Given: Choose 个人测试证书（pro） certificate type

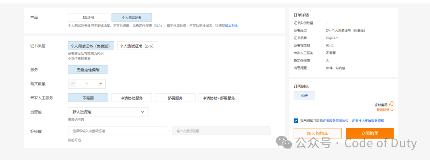Looking at the screenshot, I should pyautogui.click(x=138, y=46).
